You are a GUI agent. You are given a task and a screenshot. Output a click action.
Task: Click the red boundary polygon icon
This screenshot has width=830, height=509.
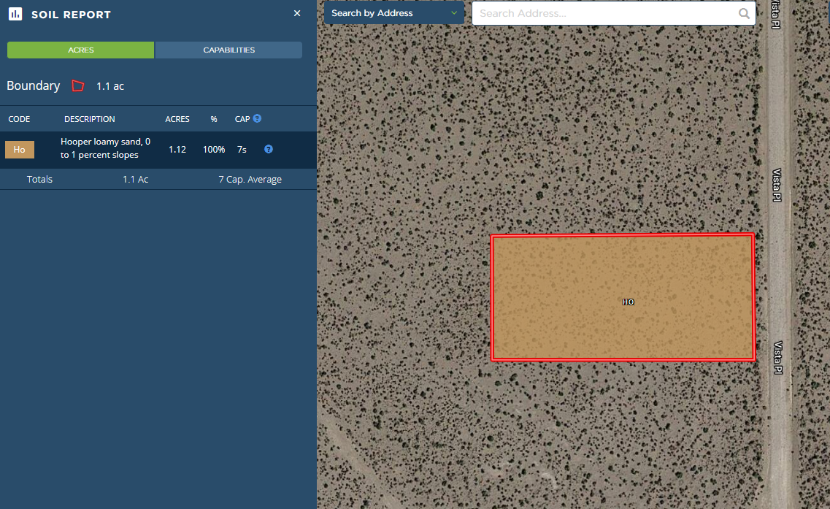tap(78, 86)
